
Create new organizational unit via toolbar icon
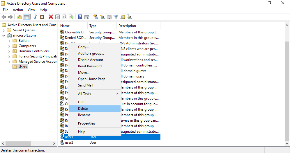click(109, 17)
